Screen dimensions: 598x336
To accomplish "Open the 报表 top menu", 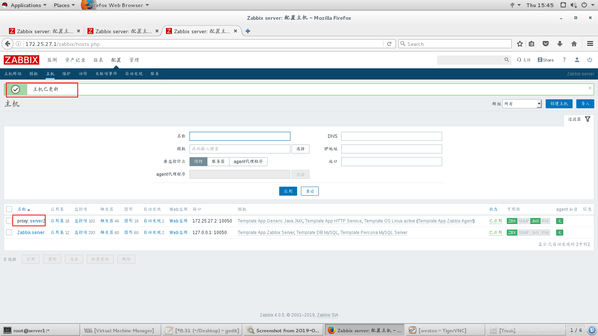I will coord(98,60).
